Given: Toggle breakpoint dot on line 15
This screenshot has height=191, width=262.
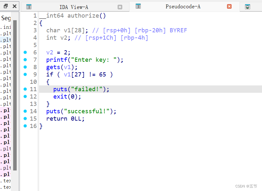Looking at the screenshot, I should 25,118.
